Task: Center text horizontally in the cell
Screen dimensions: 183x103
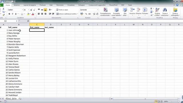Action: [42, 14]
